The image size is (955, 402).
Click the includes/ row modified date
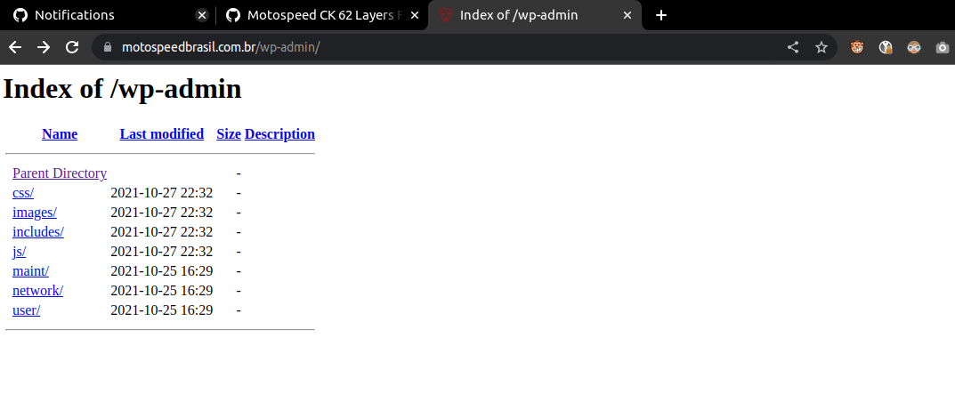161,232
